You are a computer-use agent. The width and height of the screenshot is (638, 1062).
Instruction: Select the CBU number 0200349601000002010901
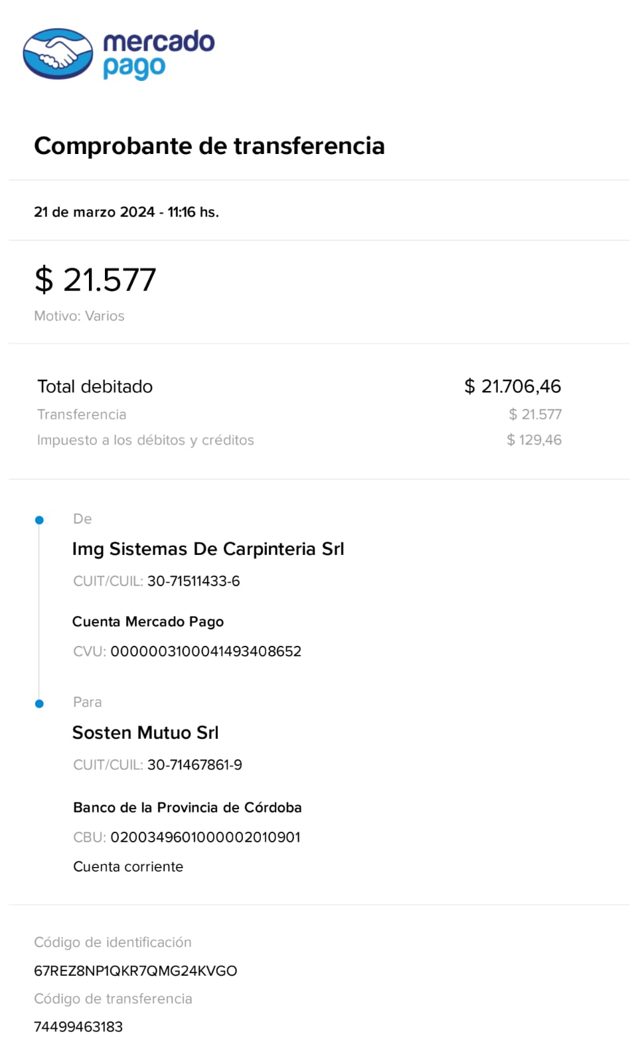[x=205, y=838]
